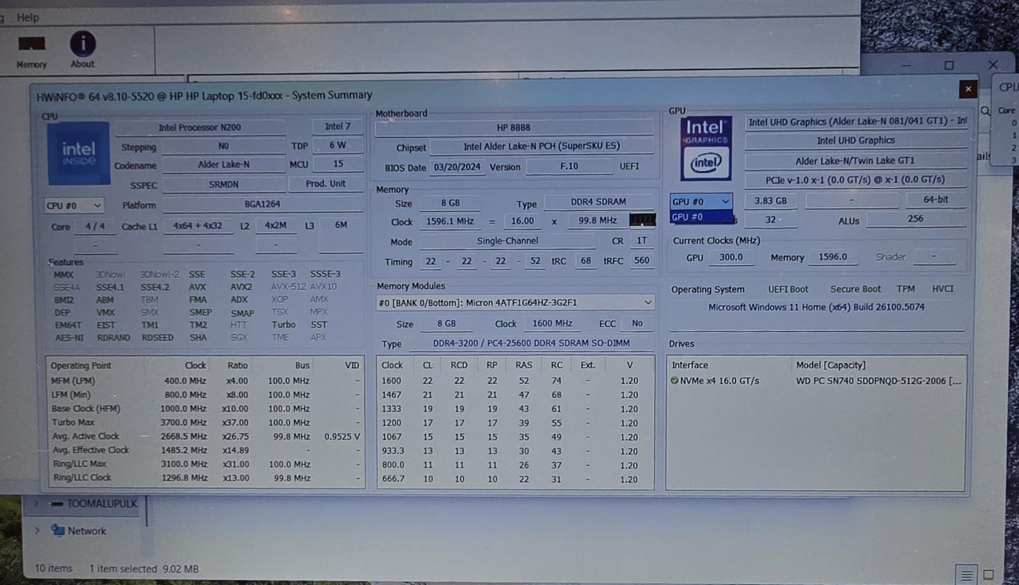Expand the TOOMALUPULK drive tree node
1019x585 pixels.
point(37,504)
